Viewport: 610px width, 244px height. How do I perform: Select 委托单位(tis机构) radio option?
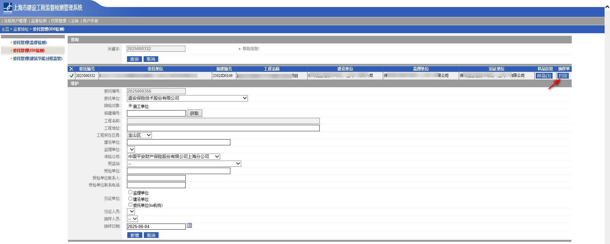[x=130, y=205]
